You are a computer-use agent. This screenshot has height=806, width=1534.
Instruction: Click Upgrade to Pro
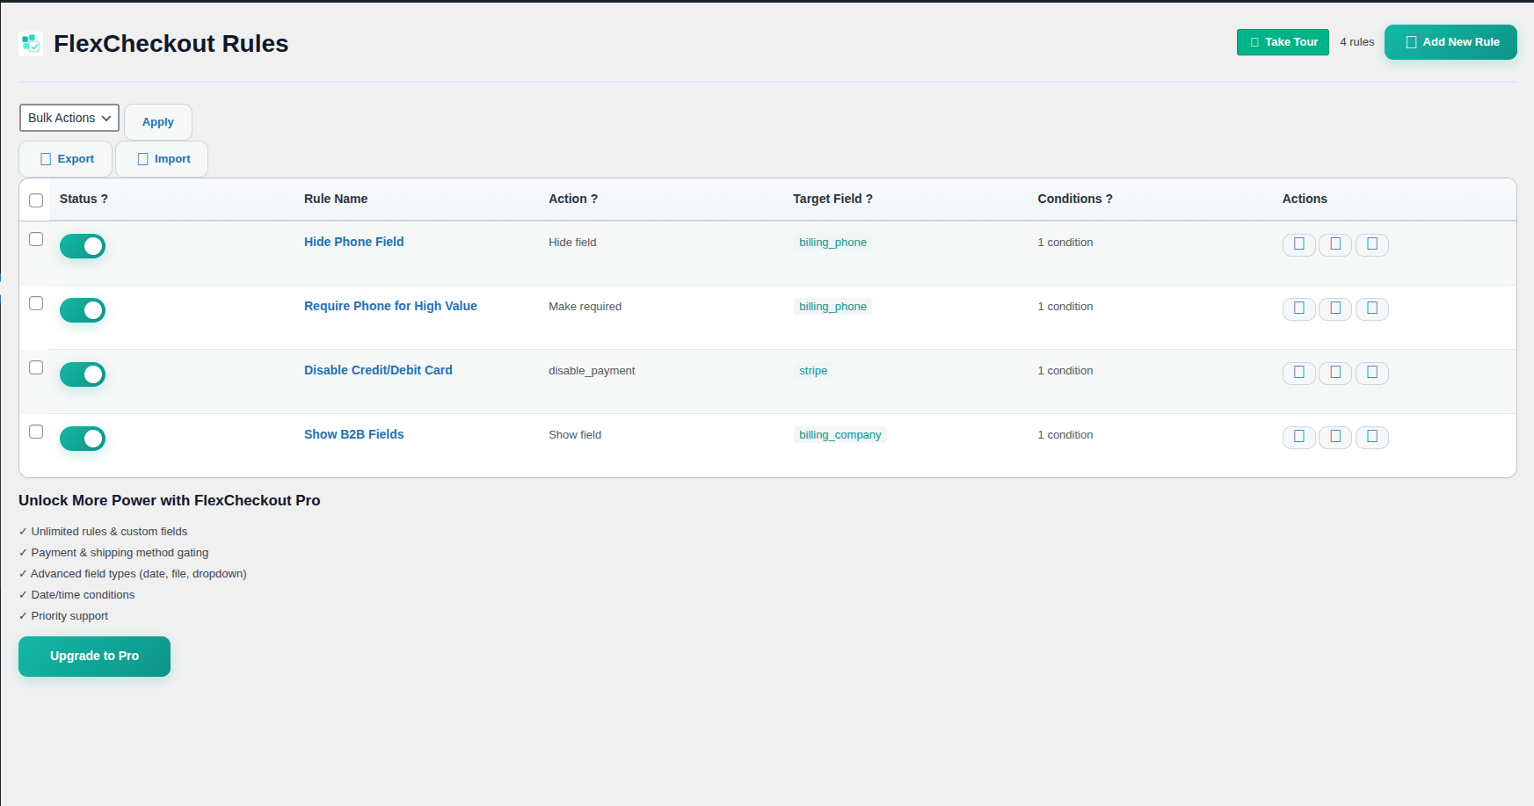(x=94, y=656)
